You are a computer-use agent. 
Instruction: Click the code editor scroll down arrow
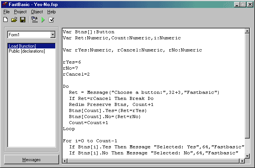pos(247,156)
